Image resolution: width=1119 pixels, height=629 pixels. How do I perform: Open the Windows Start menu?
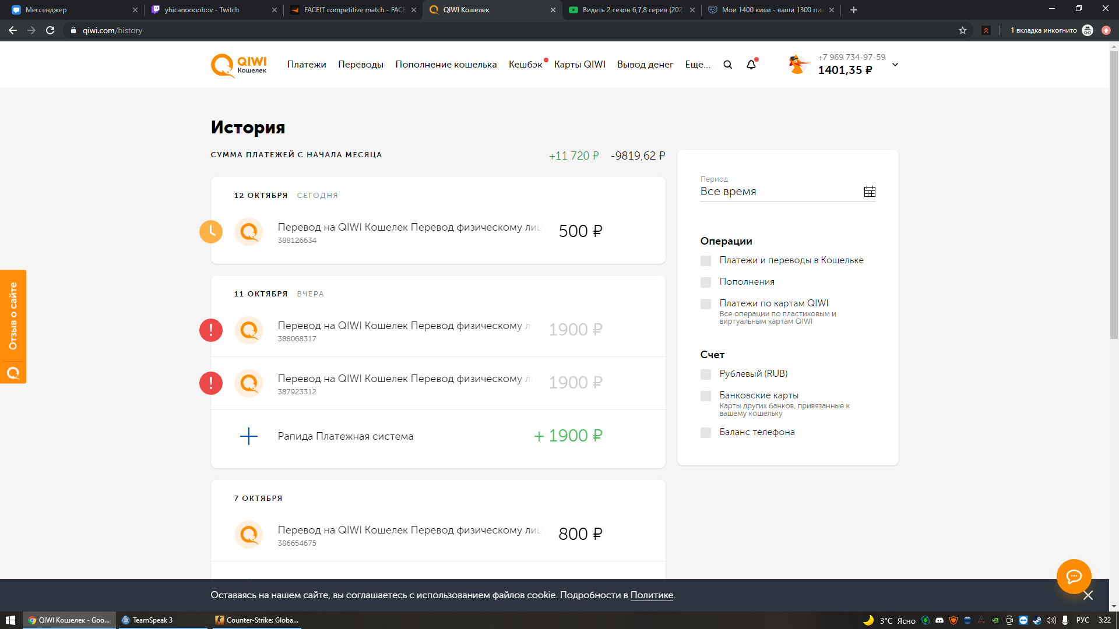tap(10, 620)
